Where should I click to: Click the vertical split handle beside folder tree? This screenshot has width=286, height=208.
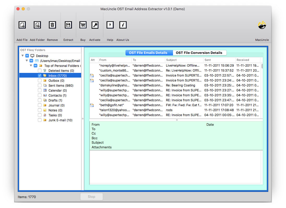point(83,119)
